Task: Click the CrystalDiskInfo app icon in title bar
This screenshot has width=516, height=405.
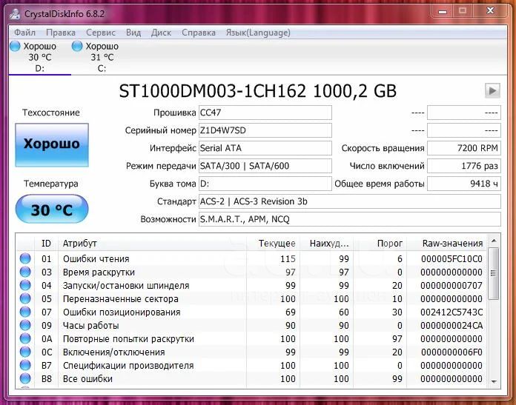Action: coord(15,14)
